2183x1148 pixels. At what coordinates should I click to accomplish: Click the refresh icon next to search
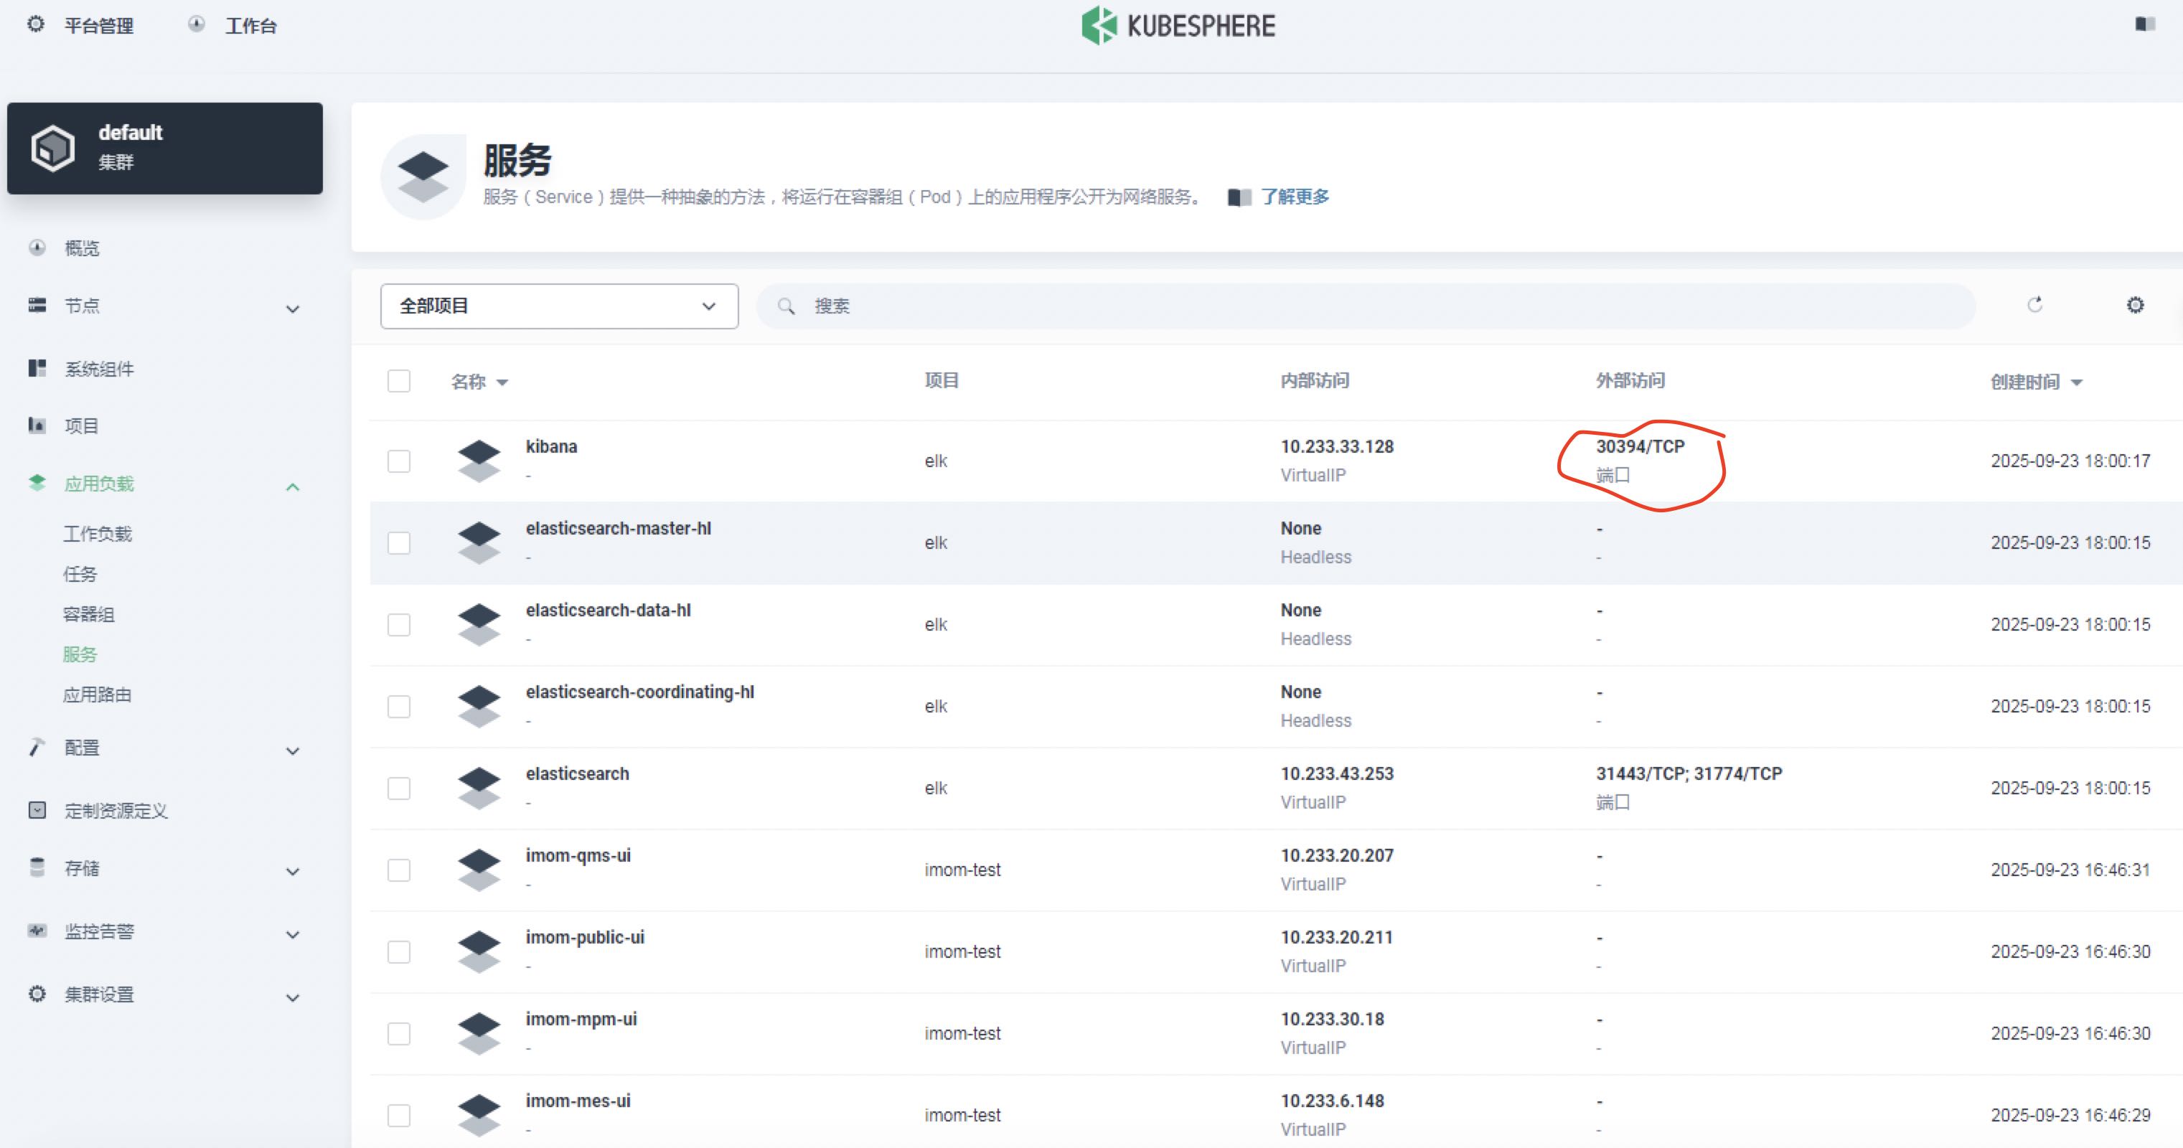tap(2034, 305)
